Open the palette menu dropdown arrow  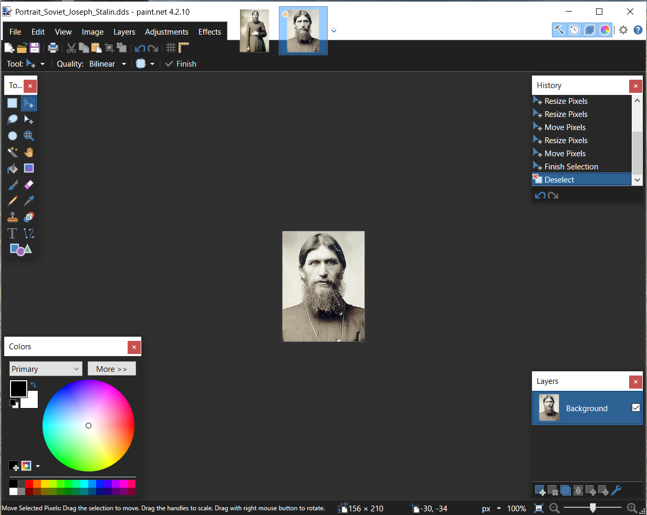pyautogui.click(x=38, y=466)
